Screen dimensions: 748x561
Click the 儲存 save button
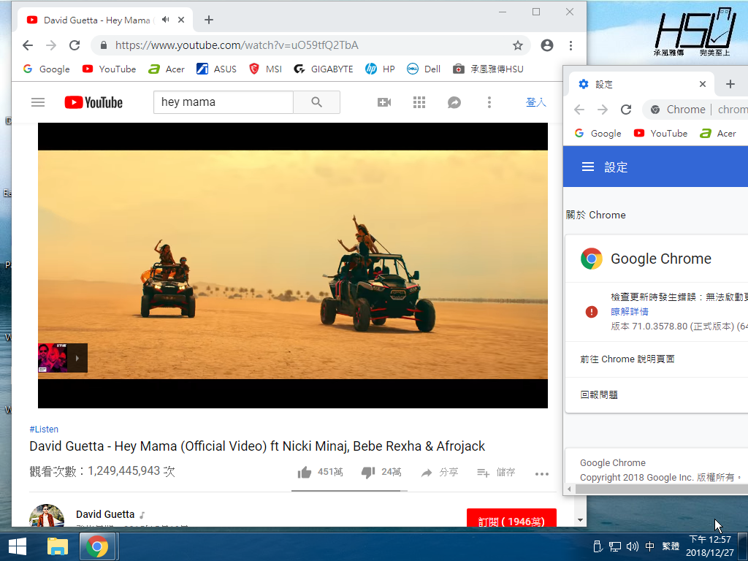coord(496,473)
